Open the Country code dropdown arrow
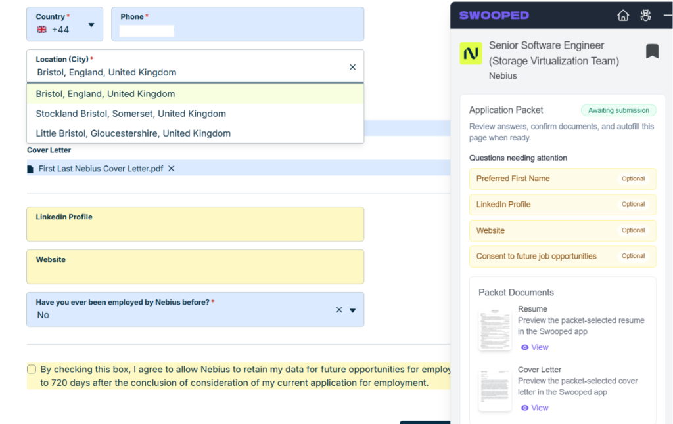 click(91, 25)
